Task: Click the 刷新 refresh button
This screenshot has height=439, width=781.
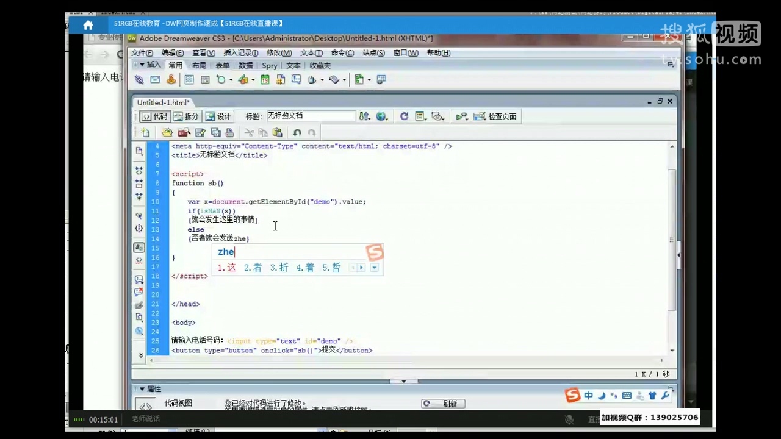Action: point(444,404)
